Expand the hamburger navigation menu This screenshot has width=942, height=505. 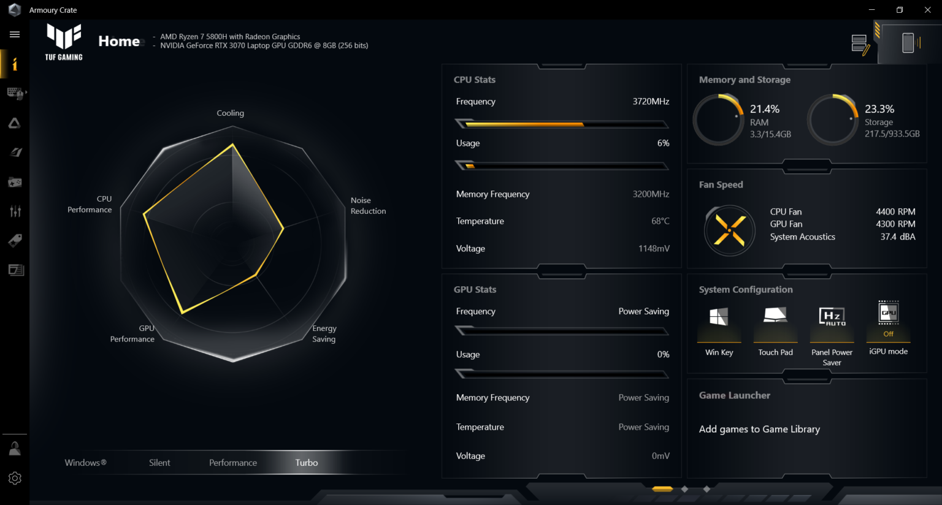15,34
